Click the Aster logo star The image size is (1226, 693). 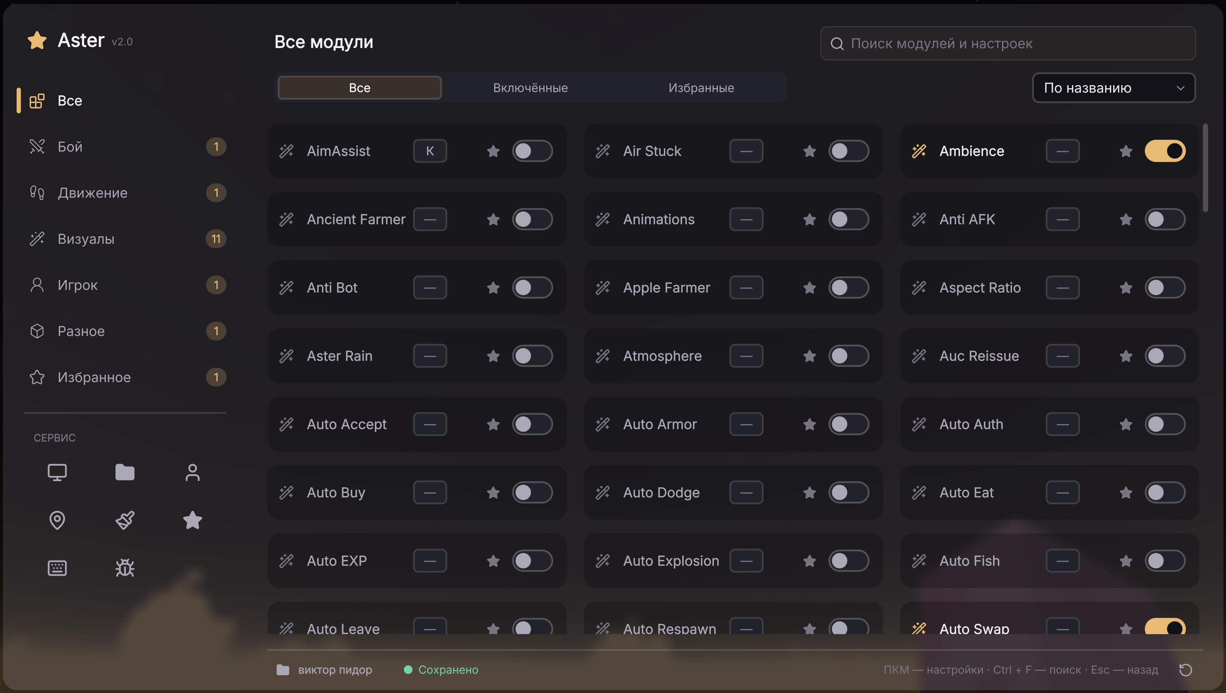[x=37, y=40]
